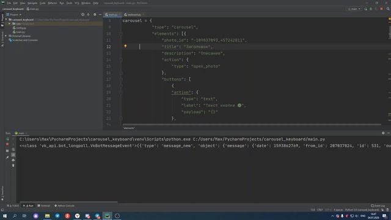Click the Windows Start button
This screenshot has width=391, height=220.
pyautogui.click(x=5, y=216)
